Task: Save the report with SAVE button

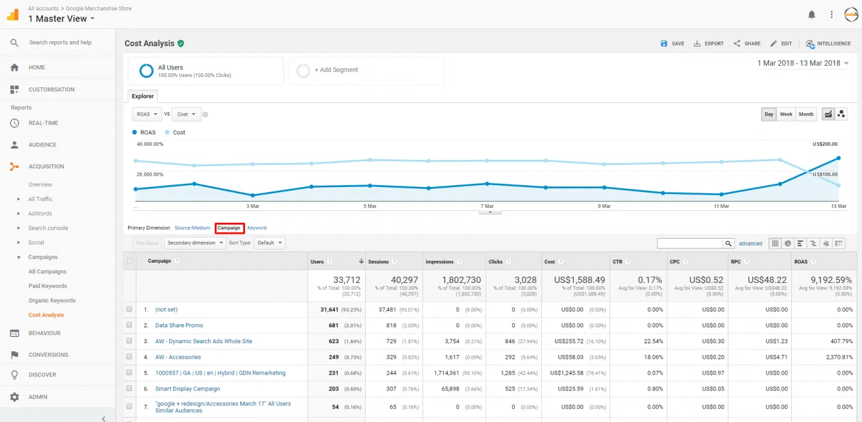Action: click(x=672, y=44)
